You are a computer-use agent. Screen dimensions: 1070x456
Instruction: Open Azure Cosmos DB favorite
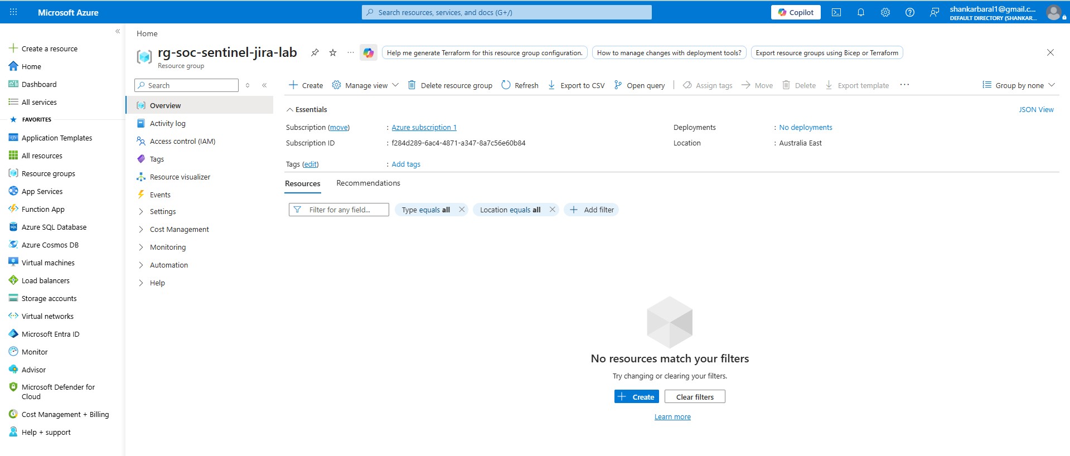coord(43,245)
